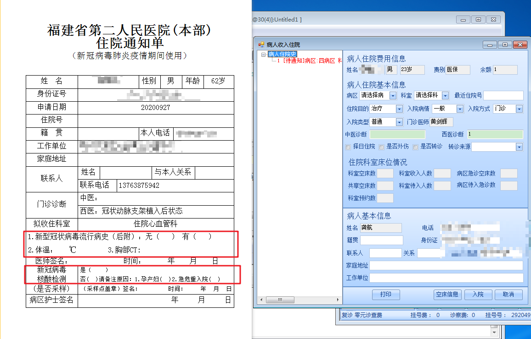Open the 病区 dropdown
531x339 pixels.
tap(393, 96)
